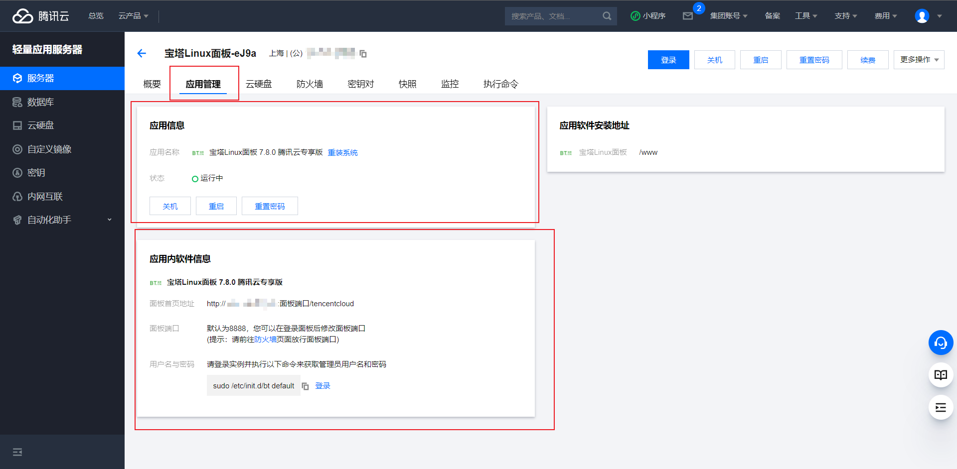Click the search magnifier icon
Screen dimensions: 957x469
(607, 16)
